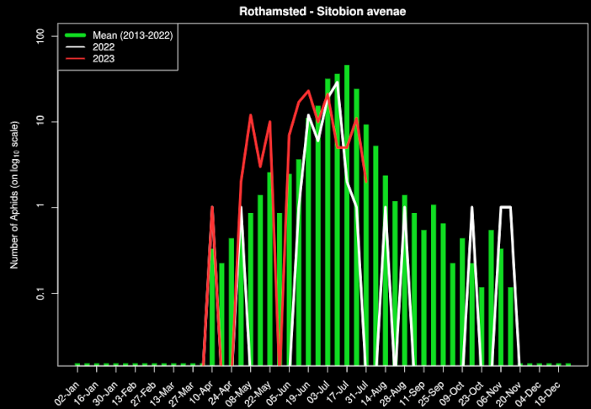Click the x-axis label '30-Jan'

[x=105, y=393]
